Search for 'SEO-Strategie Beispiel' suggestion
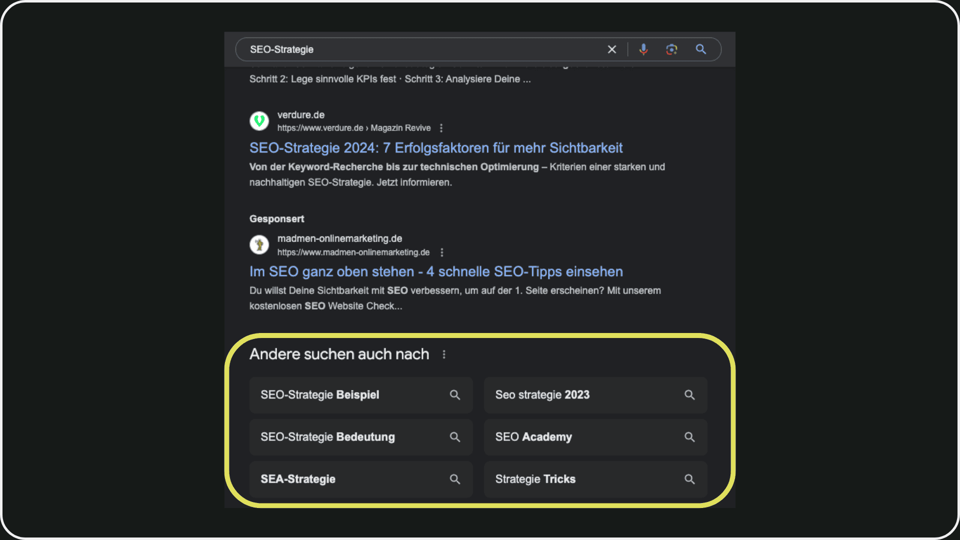This screenshot has height=540, width=960. 361,395
